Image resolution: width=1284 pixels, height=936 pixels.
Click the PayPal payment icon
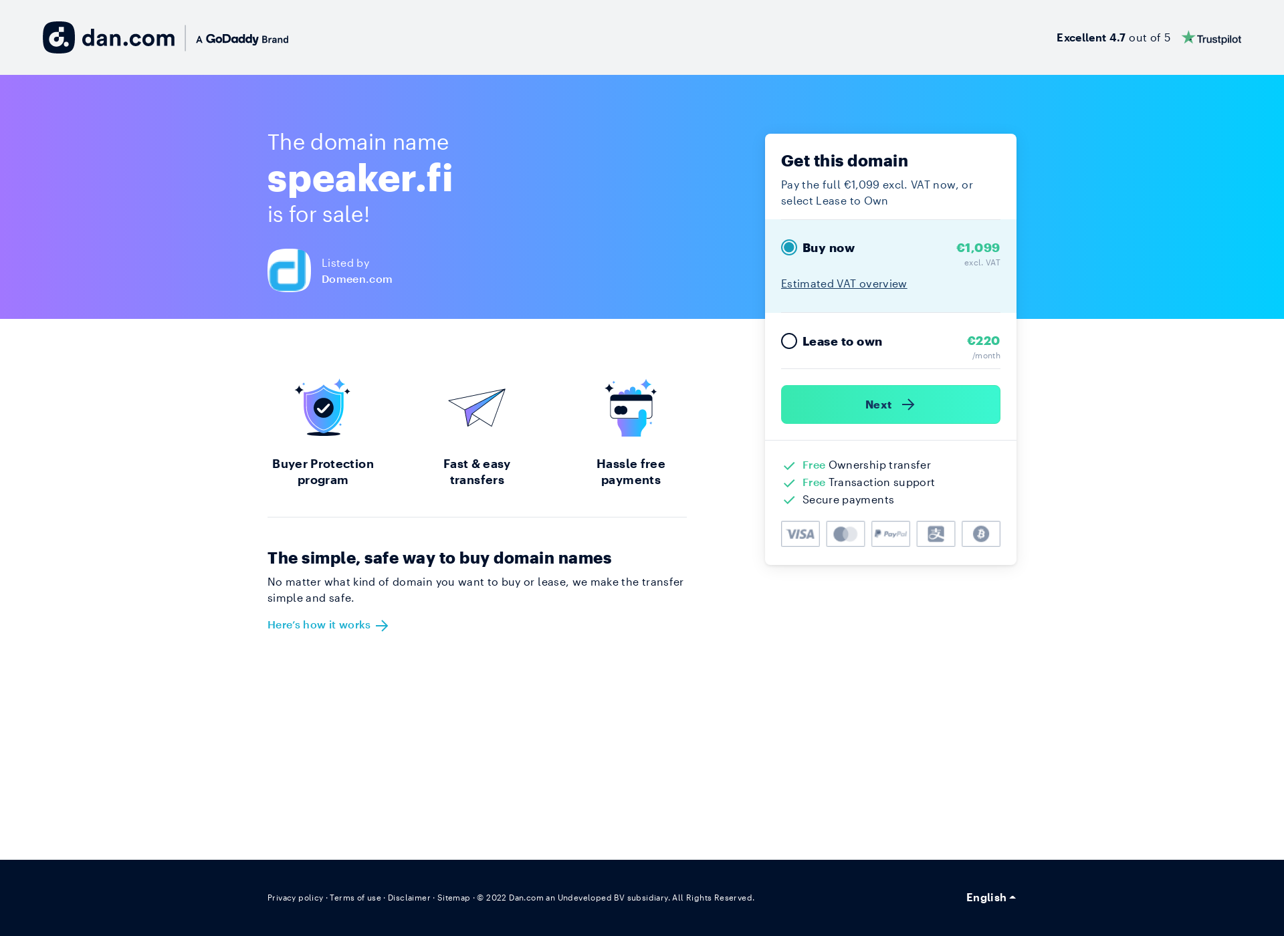890,534
